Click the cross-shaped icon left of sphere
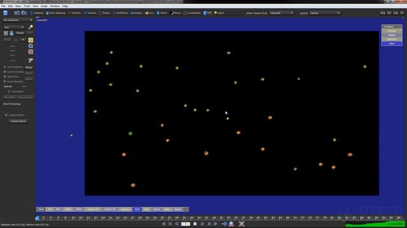 [6, 33]
